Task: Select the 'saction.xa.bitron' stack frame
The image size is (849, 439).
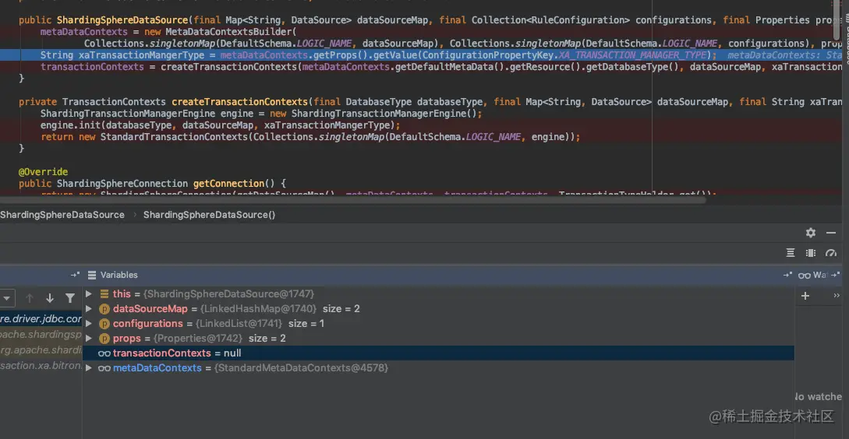Action: pos(41,366)
